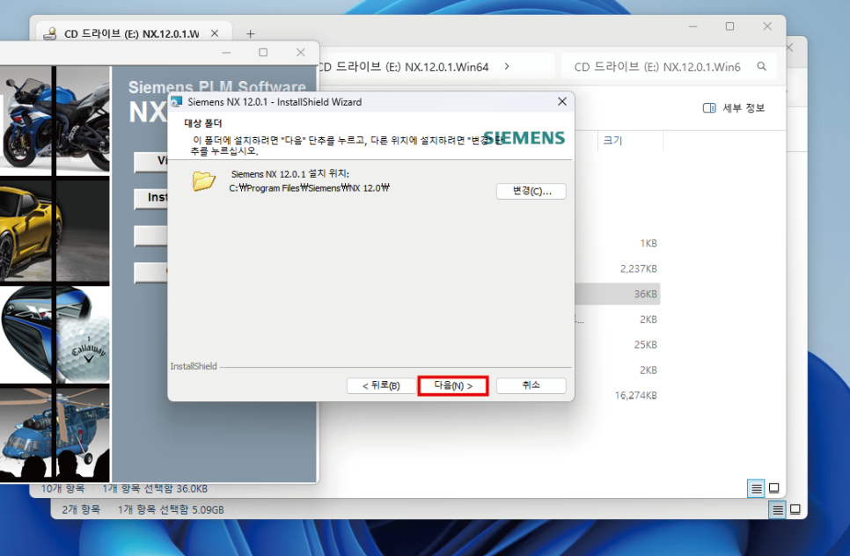The height and width of the screenshot is (556, 850).
Task: Select the file sized 25KB
Action: 645,345
